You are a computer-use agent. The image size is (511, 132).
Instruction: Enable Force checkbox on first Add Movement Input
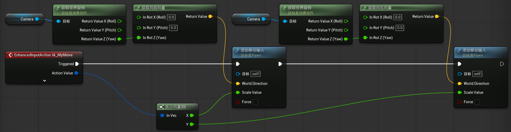pos(255,102)
